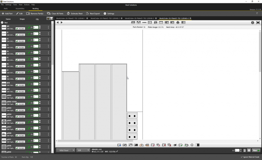This screenshot has width=262, height=160.
Task: Click the left-right arrows plate icon
Action: tap(150, 22)
